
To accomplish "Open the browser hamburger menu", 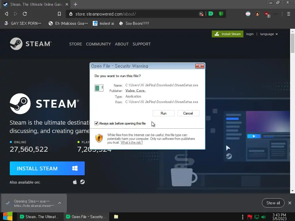I will click(288, 14).
